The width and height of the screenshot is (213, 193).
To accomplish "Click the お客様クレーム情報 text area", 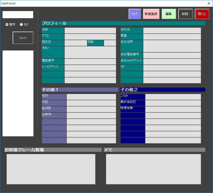I will [x=51, y=169].
